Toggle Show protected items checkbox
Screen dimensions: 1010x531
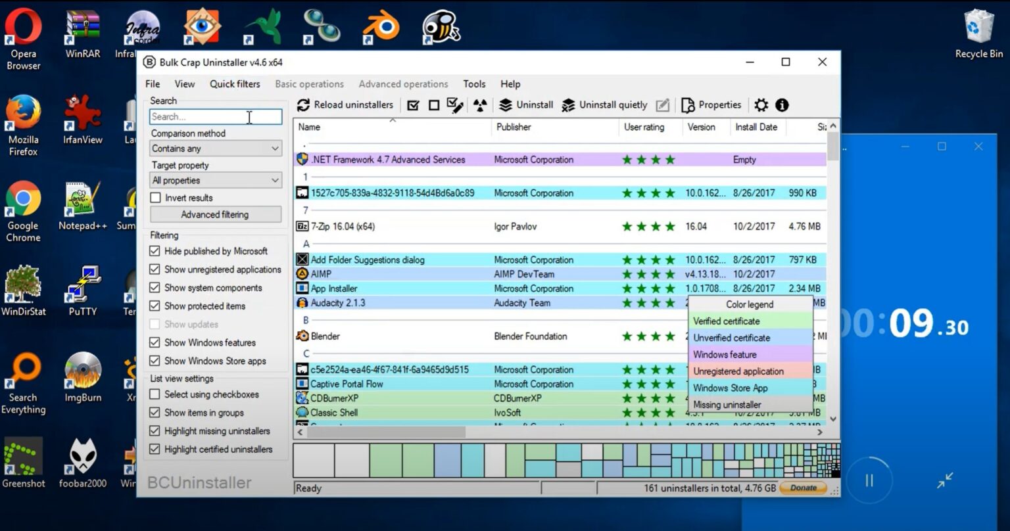tap(155, 306)
